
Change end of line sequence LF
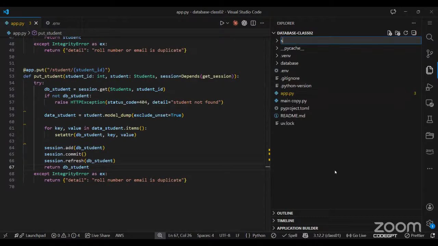point(237,235)
